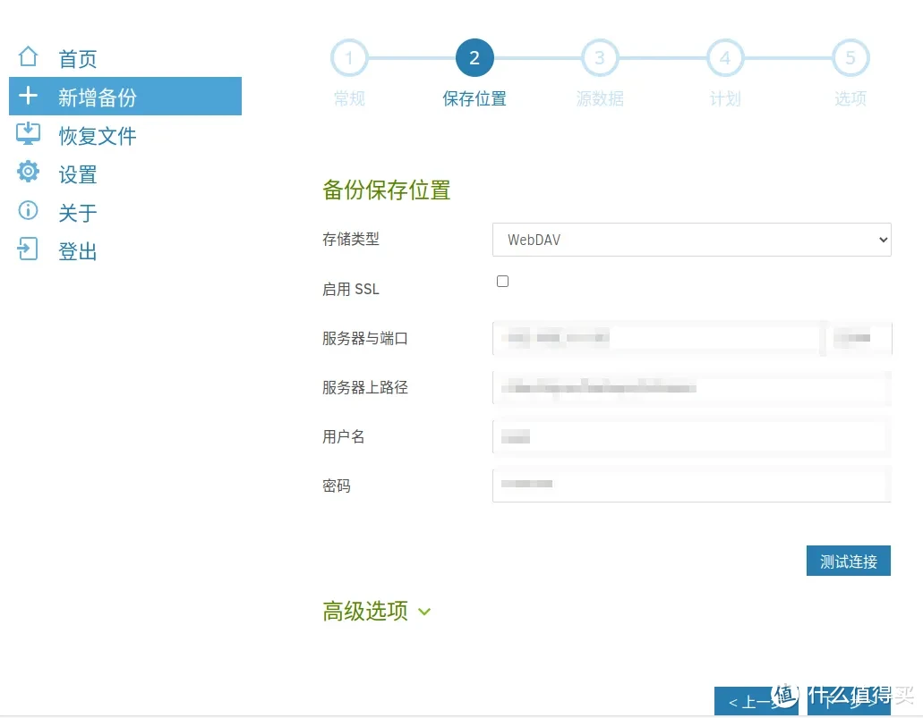Select step circle 1 labeled 常规
The image size is (923, 718).
tap(349, 57)
